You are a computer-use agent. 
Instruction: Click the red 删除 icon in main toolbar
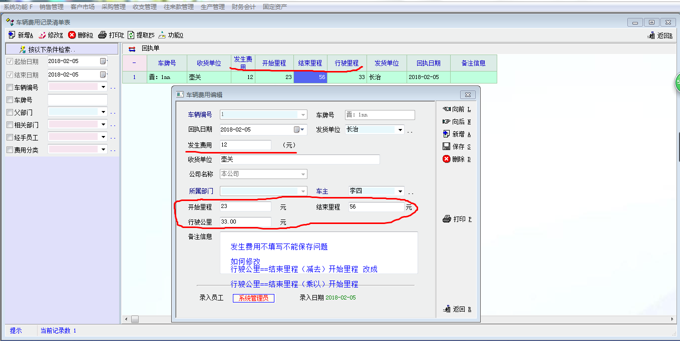coord(72,35)
